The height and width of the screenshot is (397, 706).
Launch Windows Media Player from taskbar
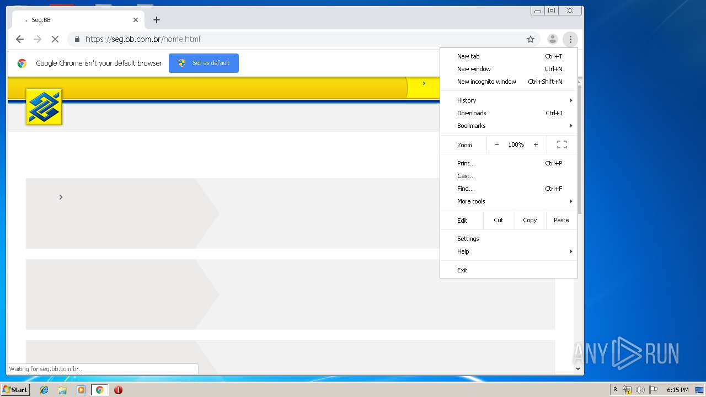pyautogui.click(x=81, y=390)
